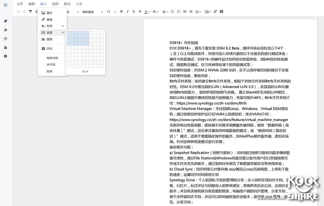Open the 文件 menu

[x=20, y=4]
